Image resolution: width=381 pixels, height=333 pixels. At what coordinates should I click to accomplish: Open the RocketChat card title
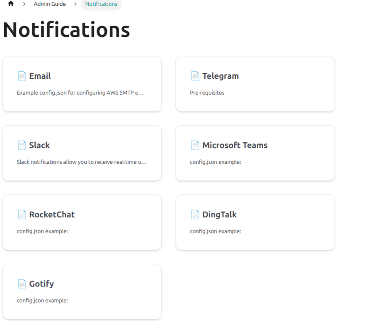52,214
